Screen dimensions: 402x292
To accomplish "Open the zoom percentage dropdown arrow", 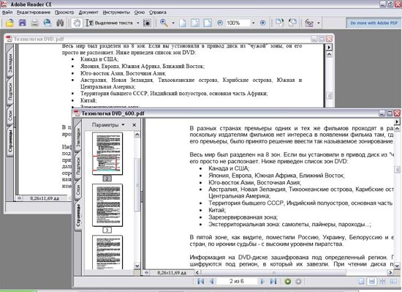I will [x=254, y=23].
